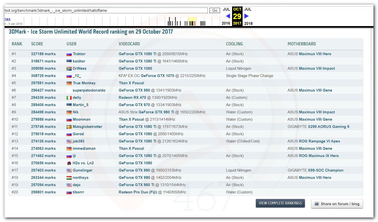Click the previous capture blue left arrow
This screenshot has width=378, height=222.
228,16
